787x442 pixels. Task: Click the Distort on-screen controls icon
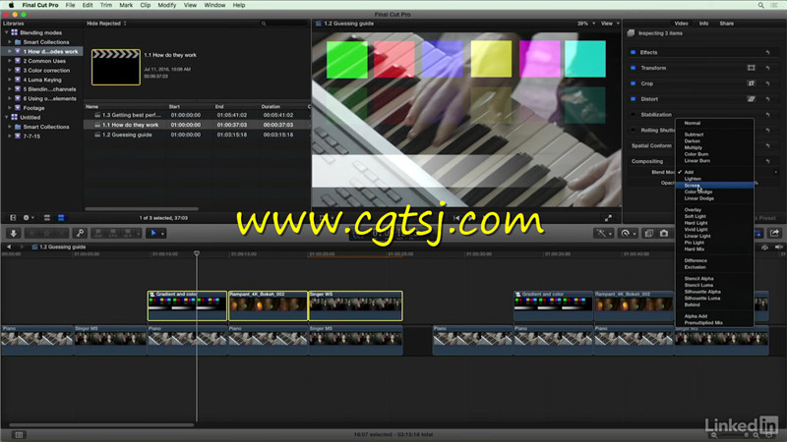pos(751,99)
